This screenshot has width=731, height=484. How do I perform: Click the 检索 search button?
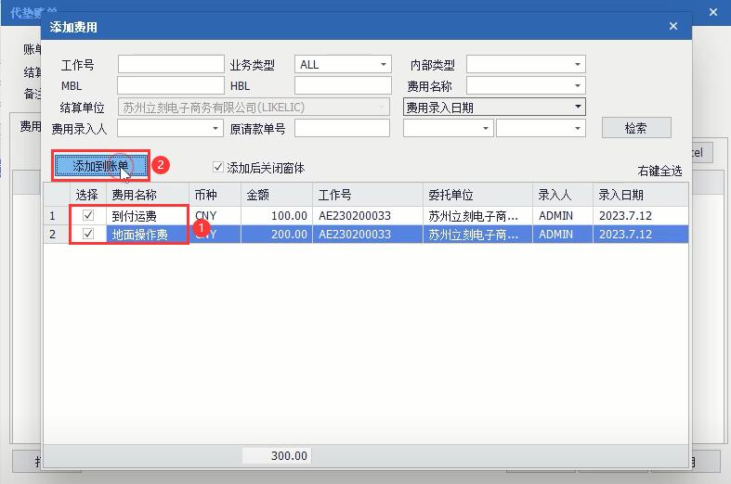tap(636, 128)
